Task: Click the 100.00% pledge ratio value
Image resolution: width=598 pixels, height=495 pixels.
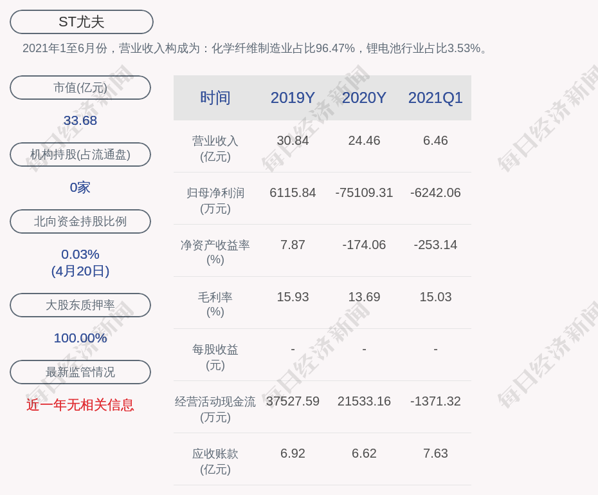Action: 80,338
